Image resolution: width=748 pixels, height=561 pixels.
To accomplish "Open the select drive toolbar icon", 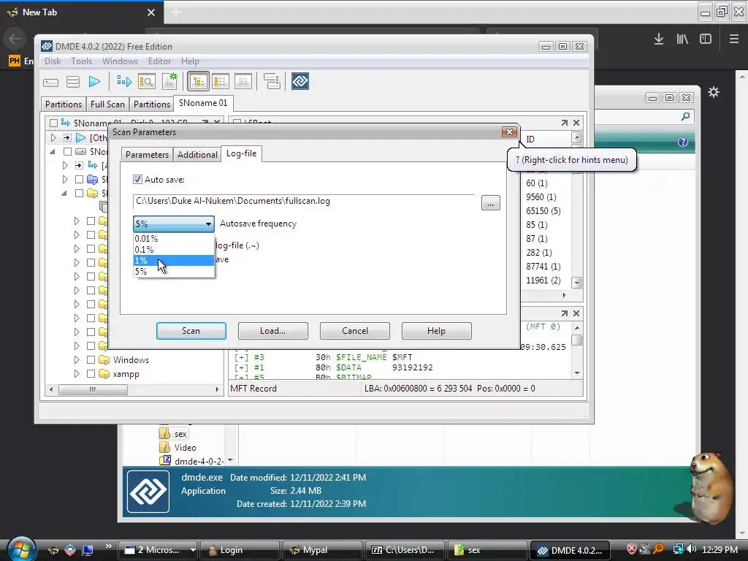I will [50, 82].
